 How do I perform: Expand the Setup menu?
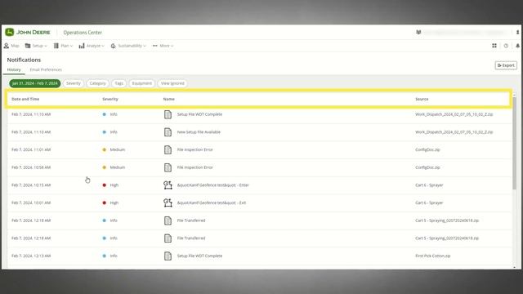(36, 46)
